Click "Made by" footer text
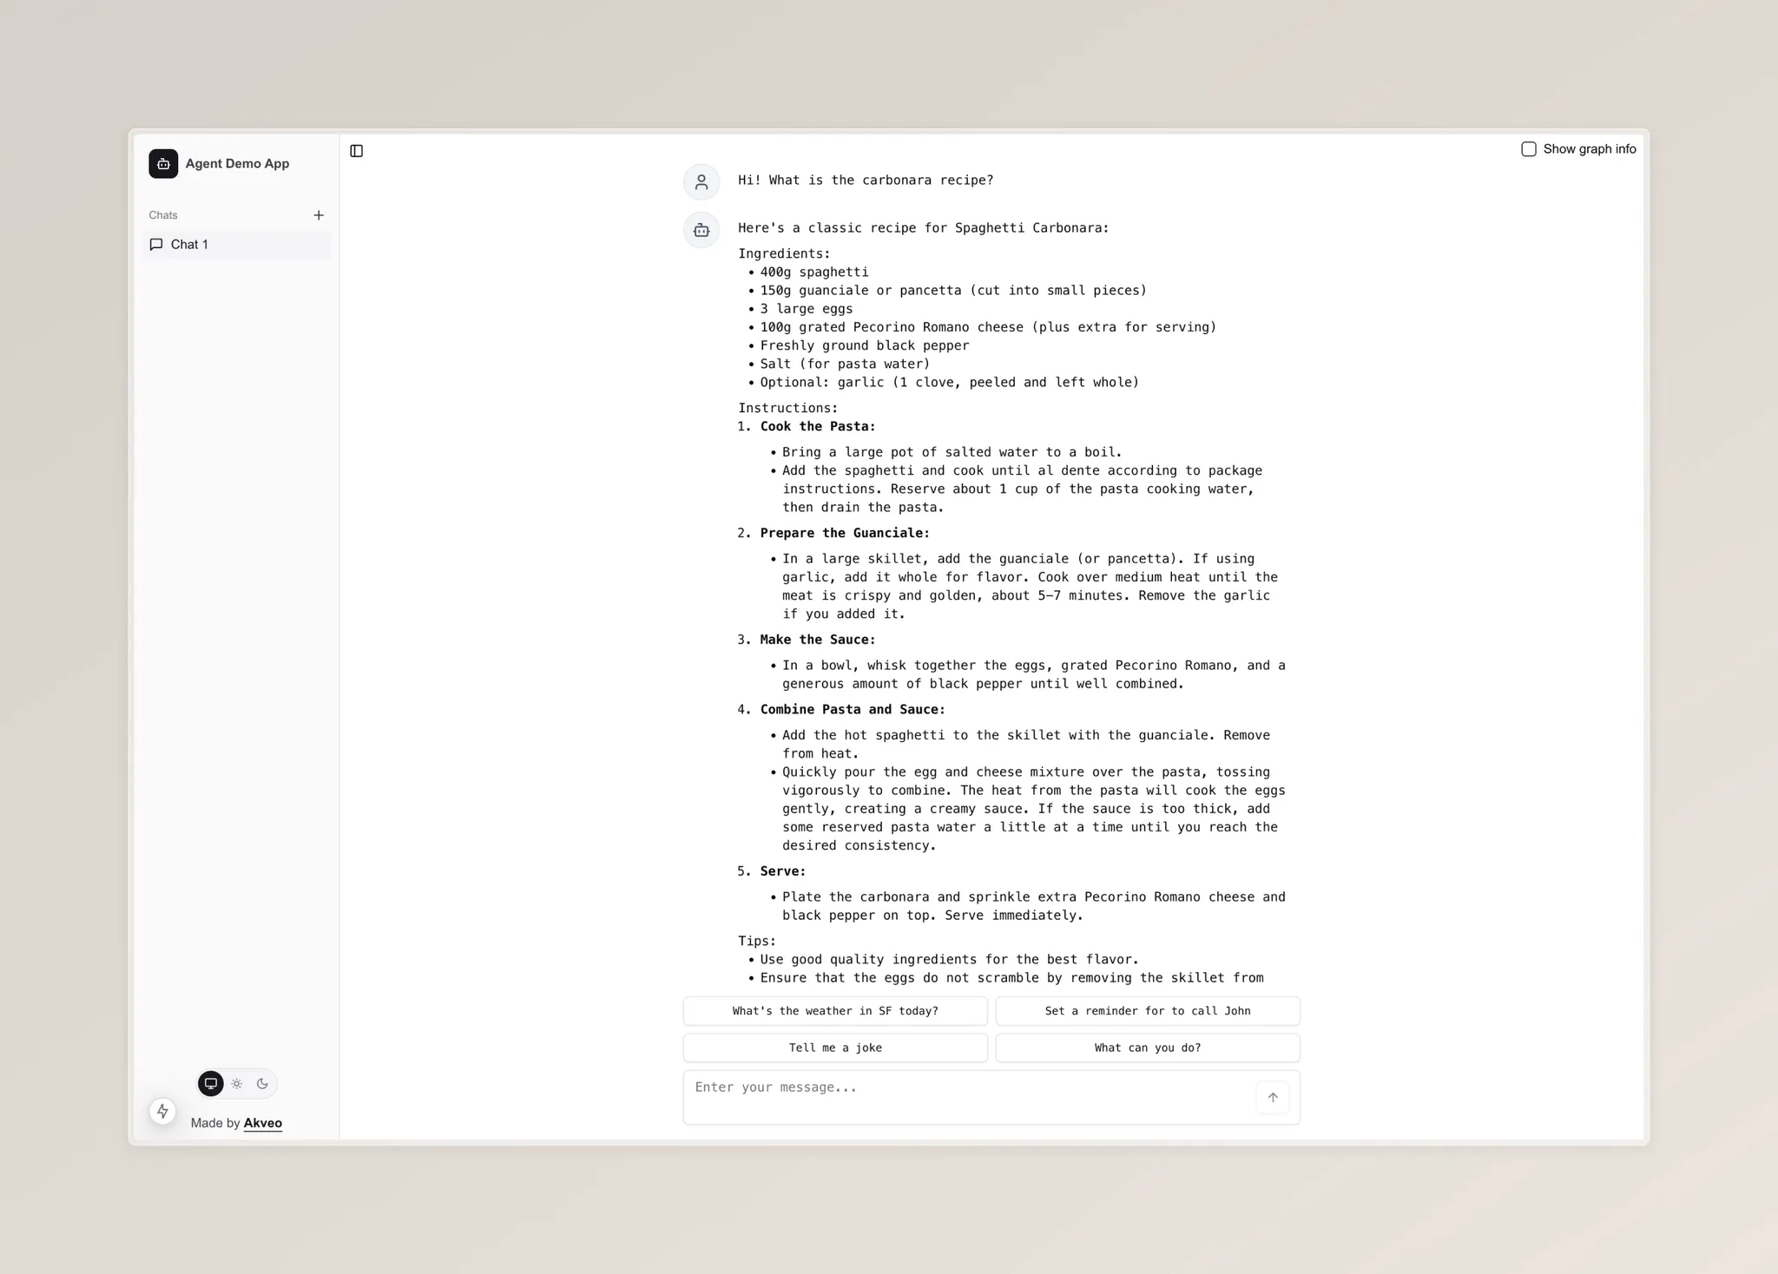Image resolution: width=1778 pixels, height=1274 pixels. click(215, 1123)
